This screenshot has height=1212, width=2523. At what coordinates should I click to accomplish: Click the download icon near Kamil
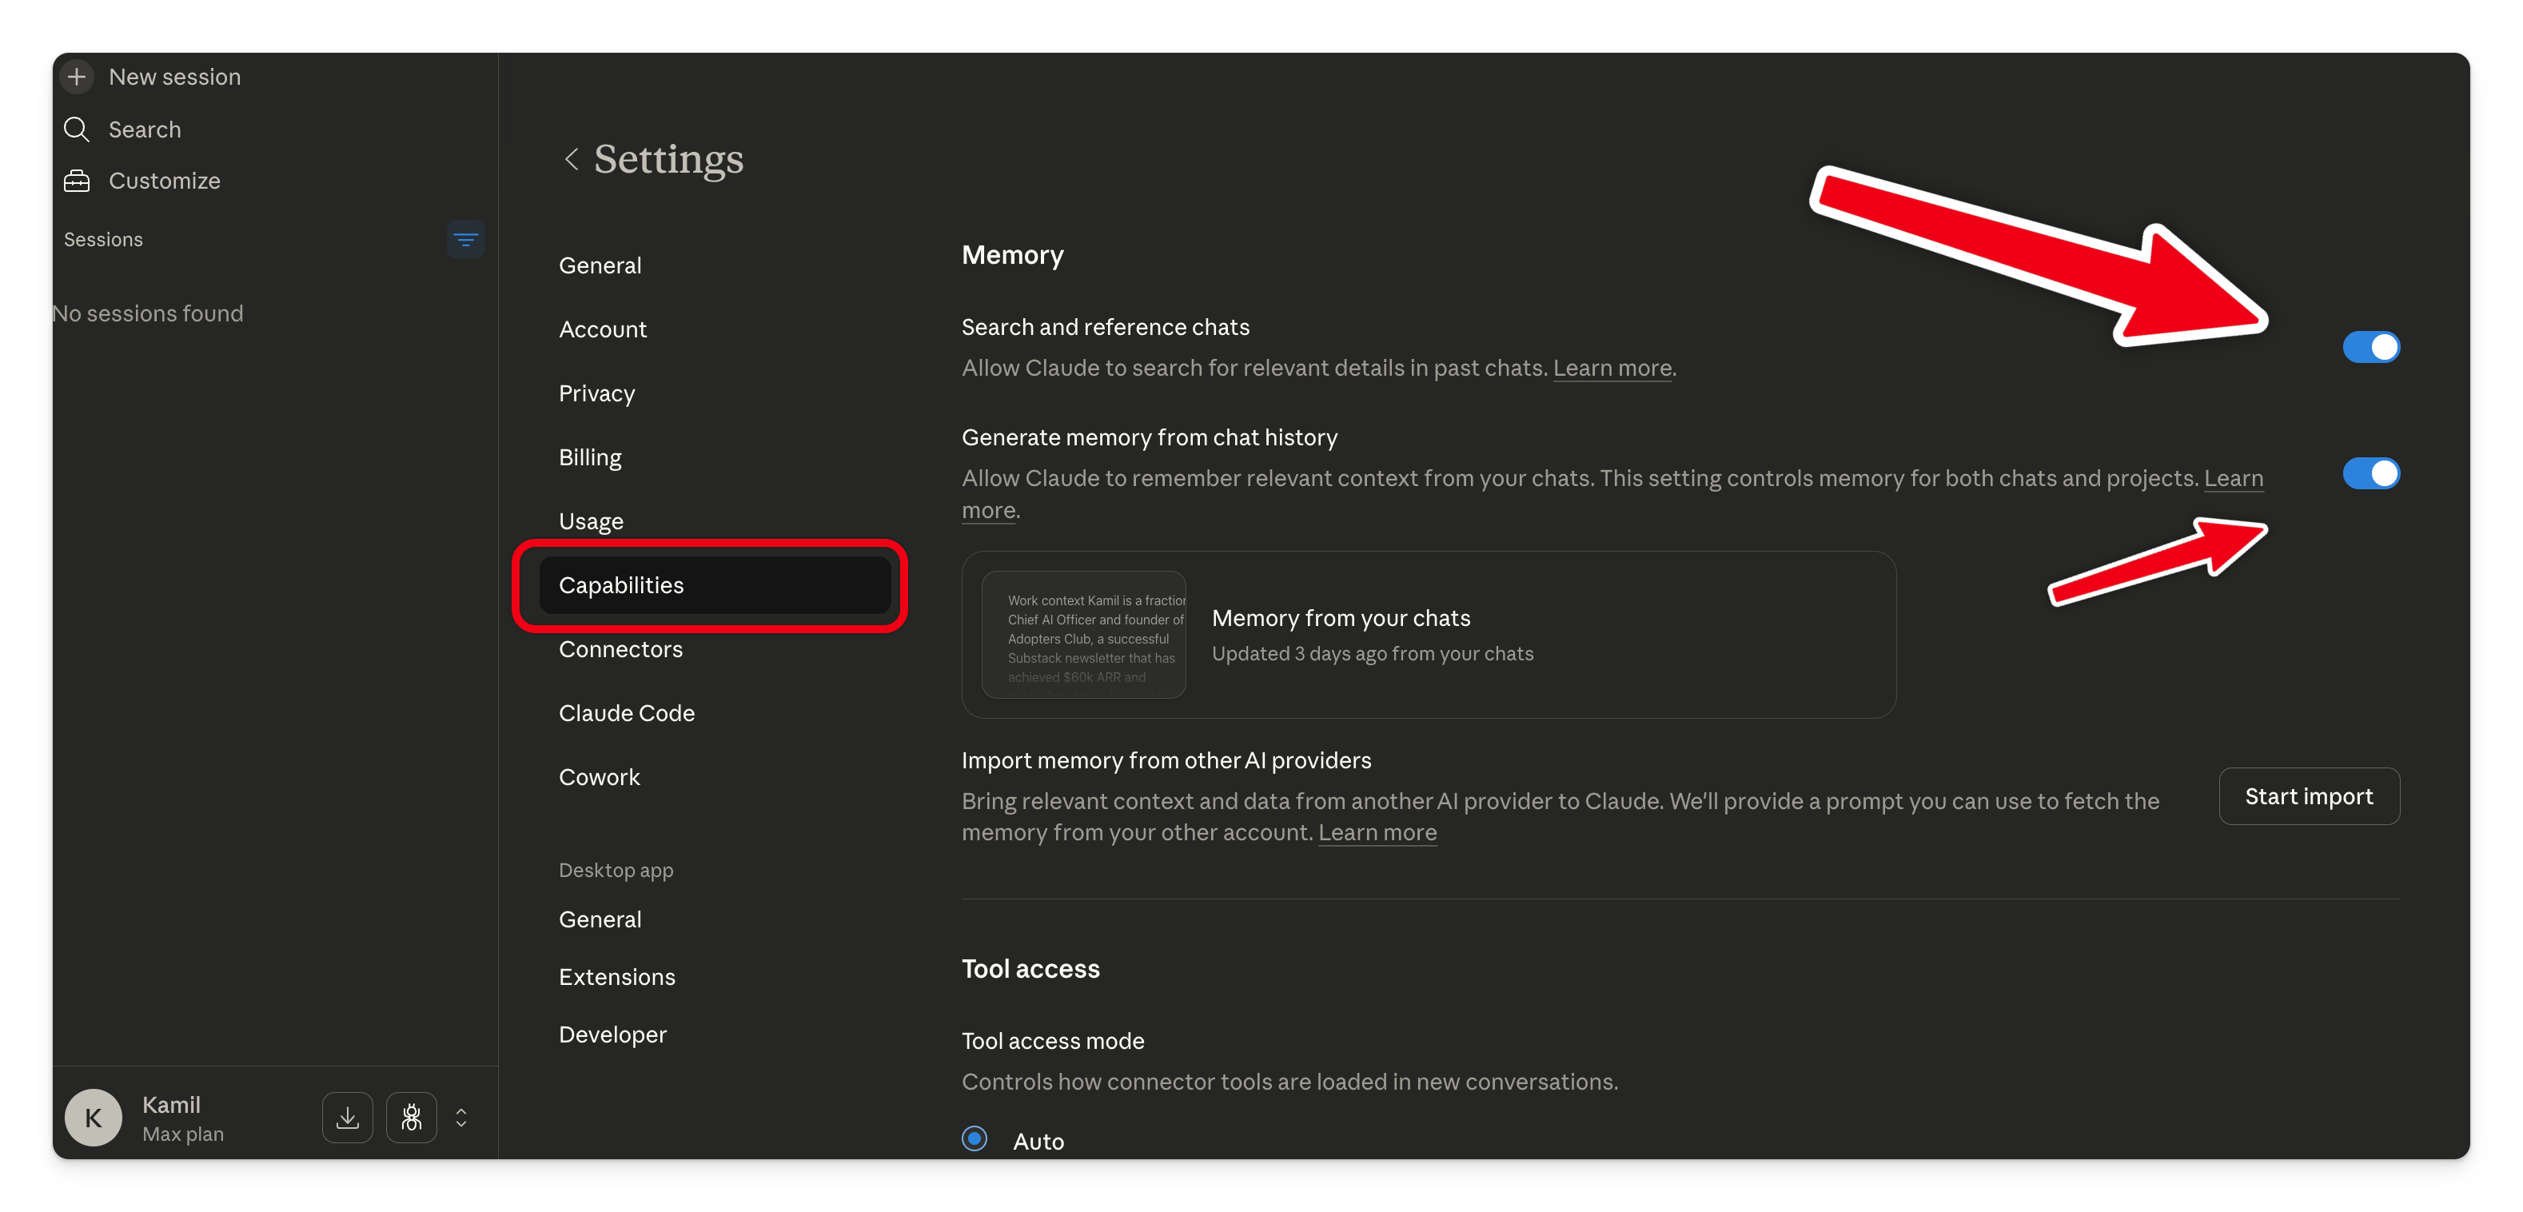348,1117
